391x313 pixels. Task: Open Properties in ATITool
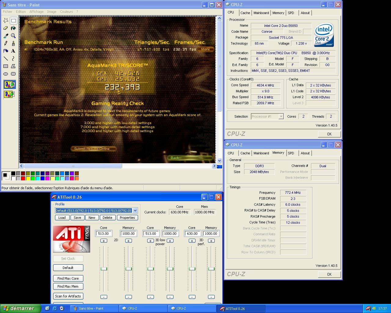click(x=127, y=218)
